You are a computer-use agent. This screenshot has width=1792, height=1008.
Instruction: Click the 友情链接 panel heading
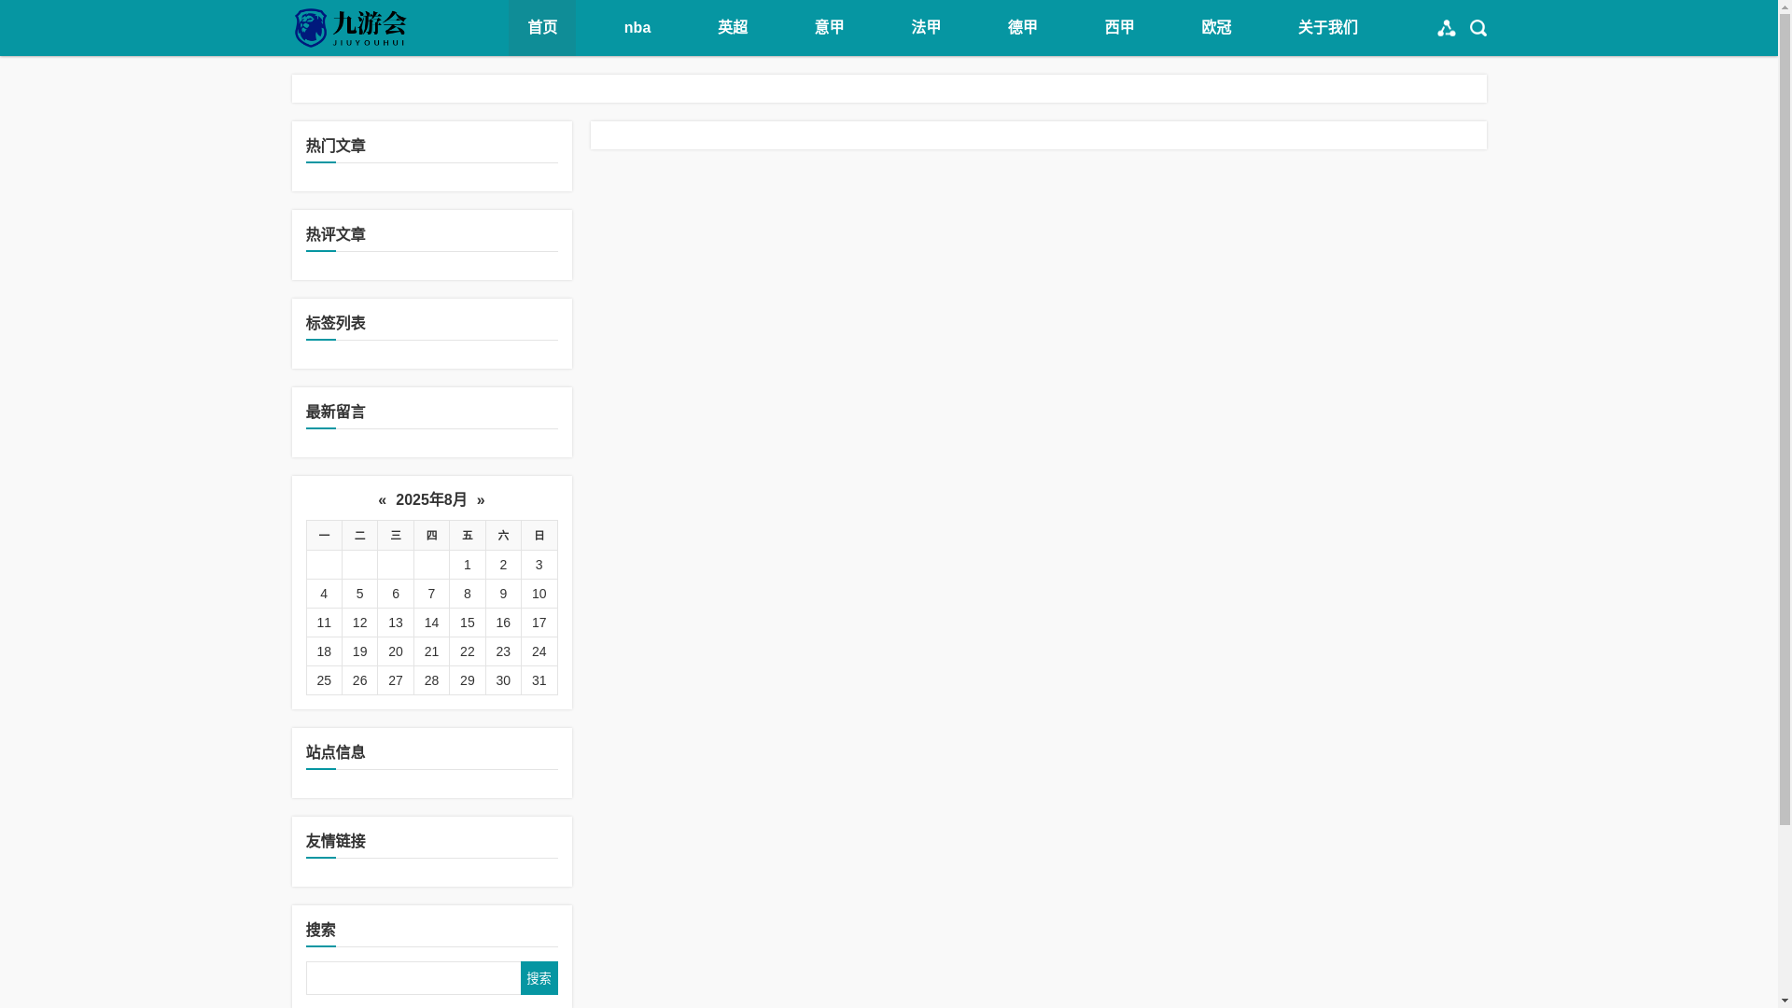coord(336,841)
